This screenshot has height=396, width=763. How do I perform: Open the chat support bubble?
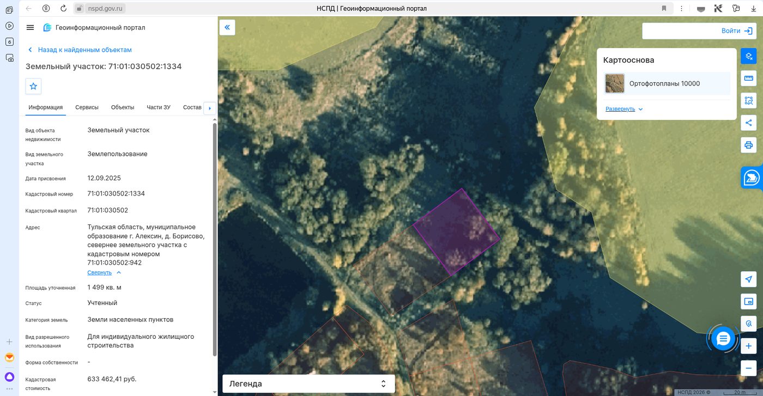[723, 339]
